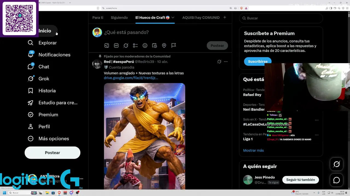Open Brave Wallet icon in toolbar
Viewport: 350px width, 196px height.
click(x=335, y=8)
